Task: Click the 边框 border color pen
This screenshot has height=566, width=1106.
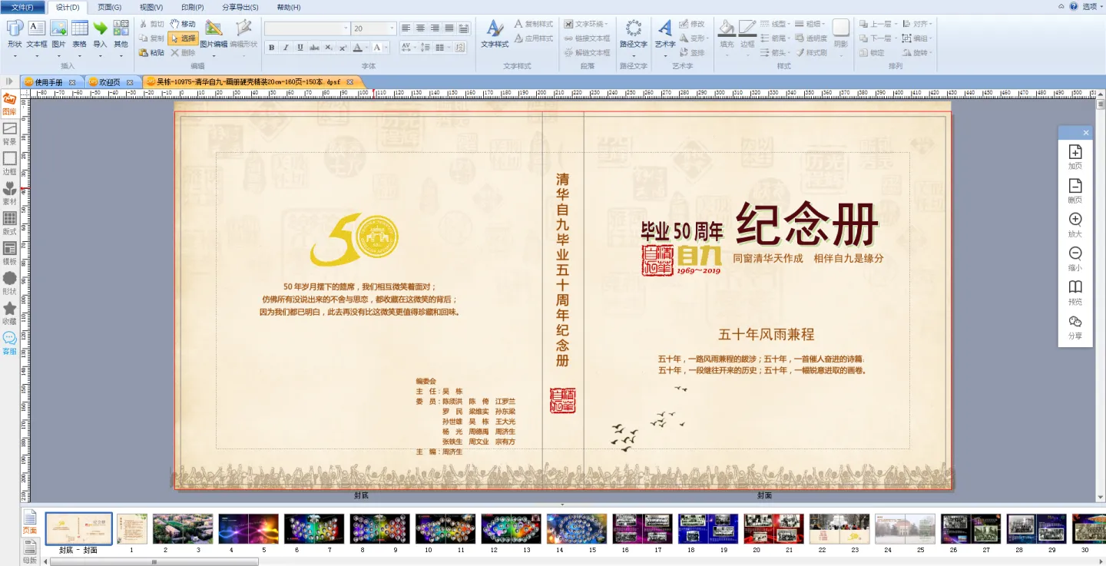Action: point(747,28)
